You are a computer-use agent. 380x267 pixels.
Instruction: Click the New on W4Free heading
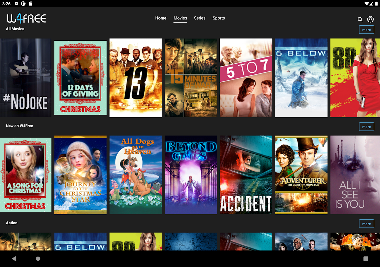[x=19, y=126]
